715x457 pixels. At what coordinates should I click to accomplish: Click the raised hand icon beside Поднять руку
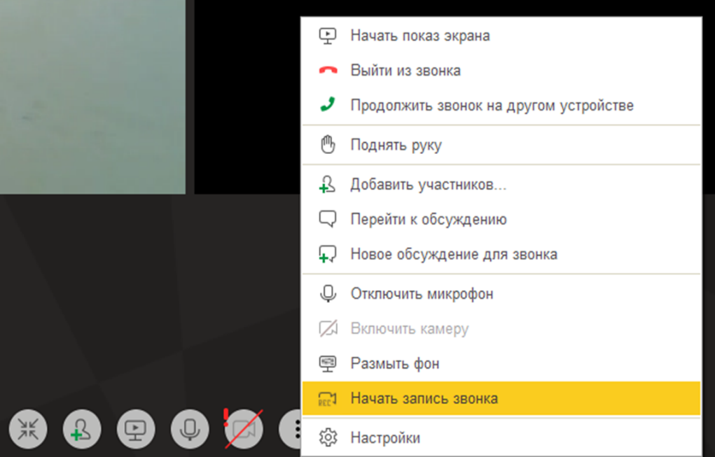[328, 144]
